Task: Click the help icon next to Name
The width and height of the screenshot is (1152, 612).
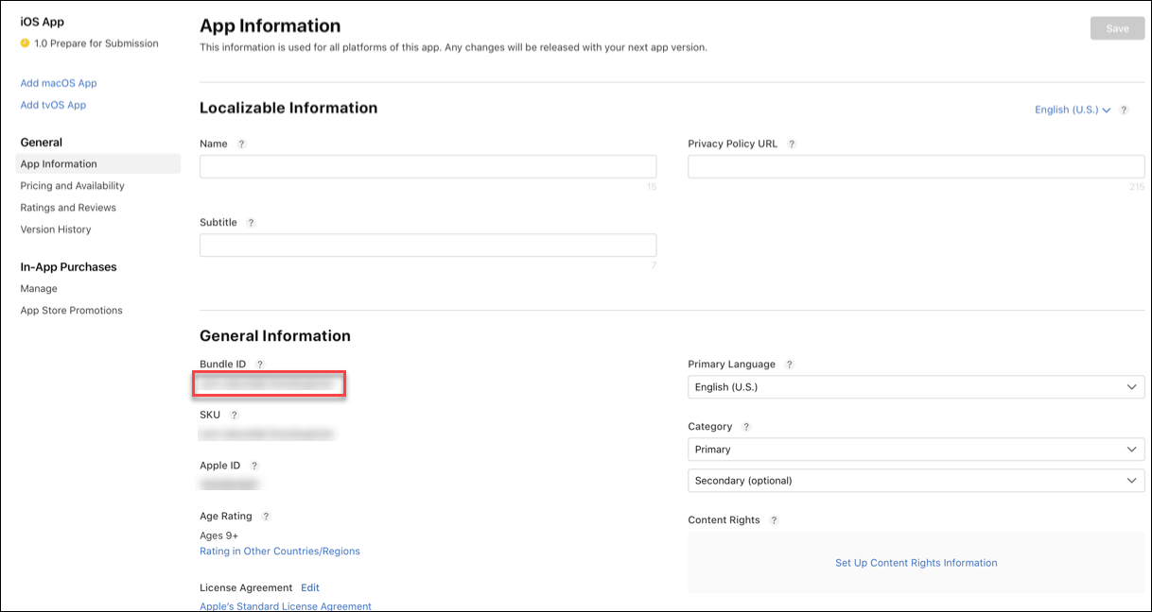Action: 241,144
